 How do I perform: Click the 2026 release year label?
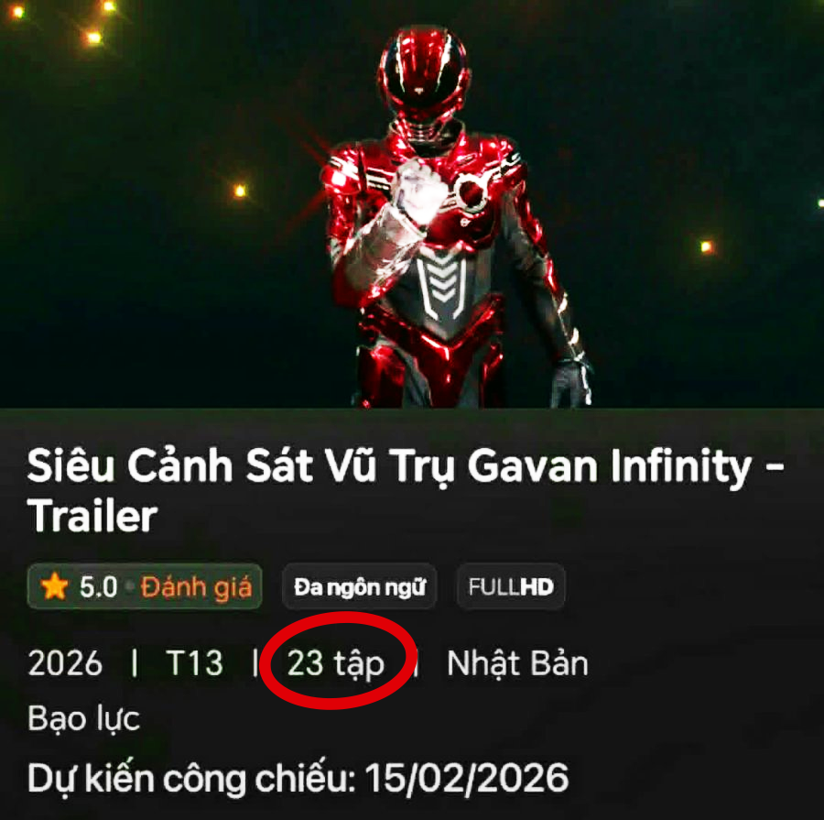pyautogui.click(x=65, y=662)
